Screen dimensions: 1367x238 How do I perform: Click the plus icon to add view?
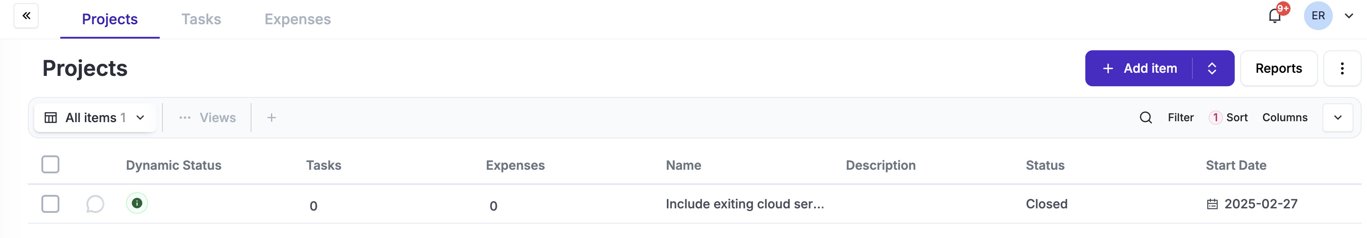pos(271,118)
